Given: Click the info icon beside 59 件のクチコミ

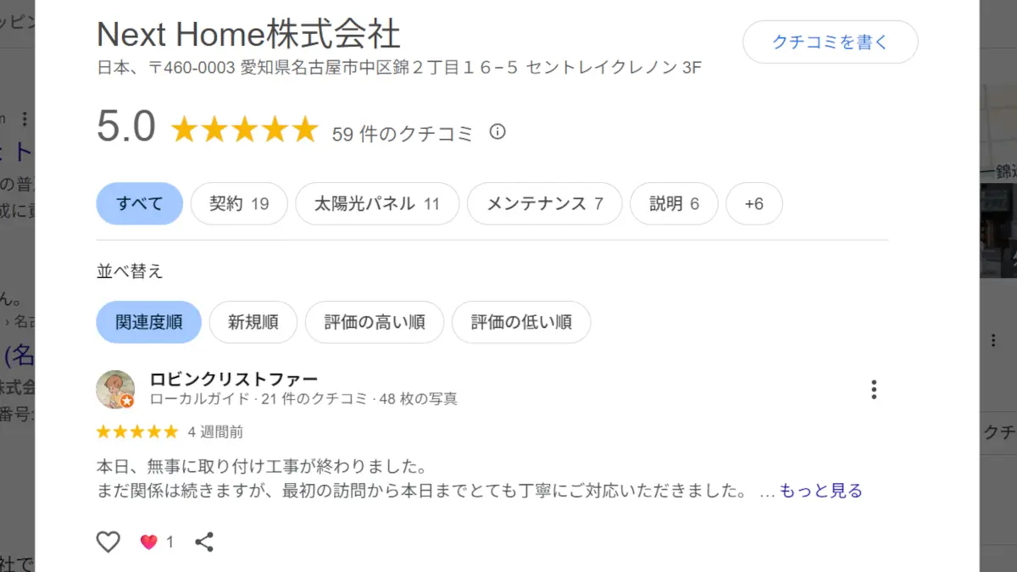Looking at the screenshot, I should pyautogui.click(x=497, y=132).
